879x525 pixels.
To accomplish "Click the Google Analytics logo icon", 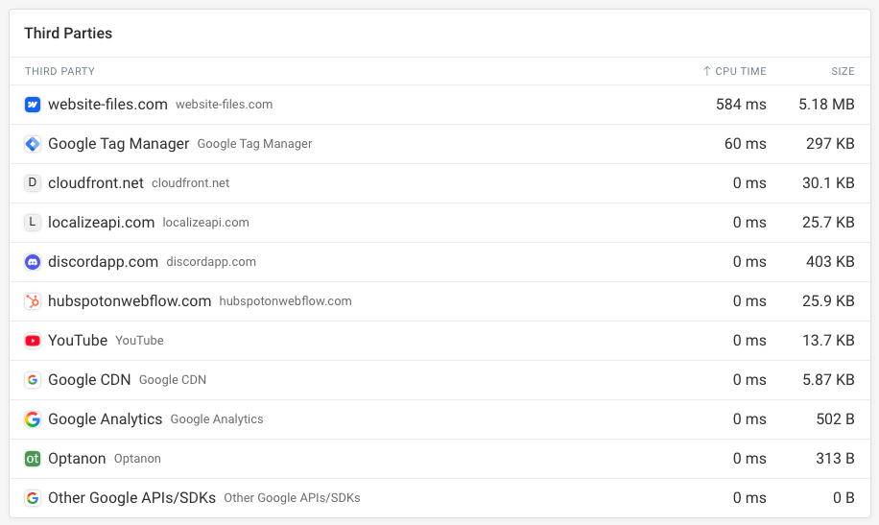I will click(33, 419).
